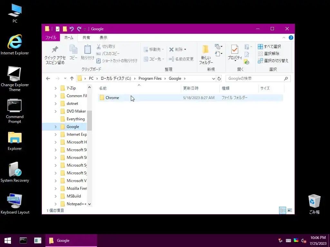
Task: Click the Undo arrow in the title bar
Action: coord(72,29)
